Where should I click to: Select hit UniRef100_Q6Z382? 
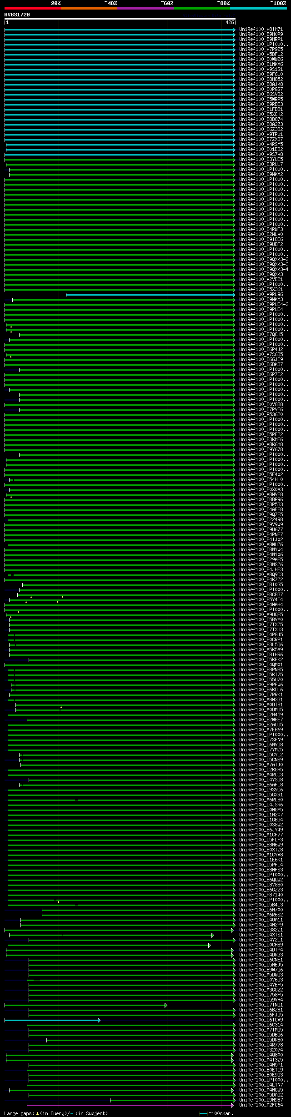(x=261, y=130)
